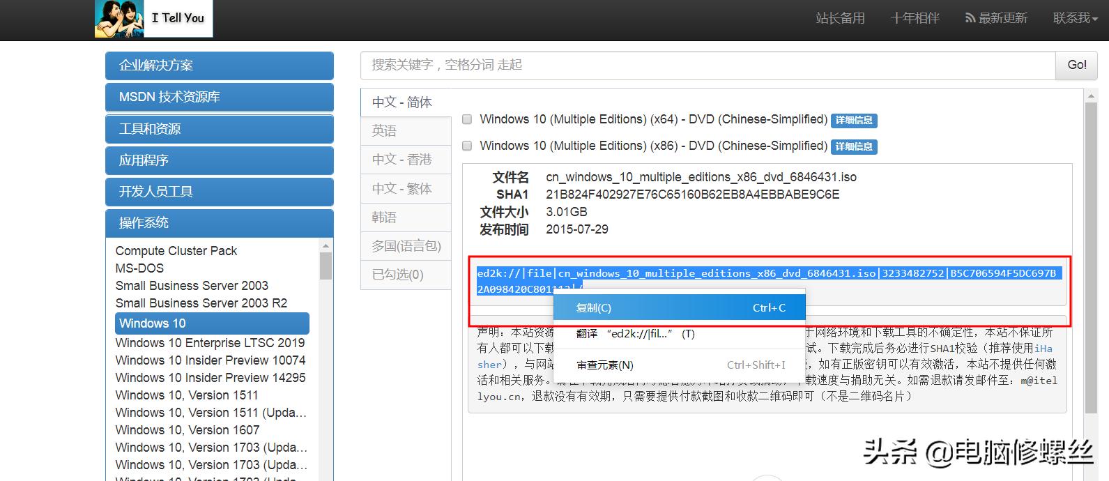Click the Go! search button
Screen dimensions: 1109x481
pos(1077,65)
